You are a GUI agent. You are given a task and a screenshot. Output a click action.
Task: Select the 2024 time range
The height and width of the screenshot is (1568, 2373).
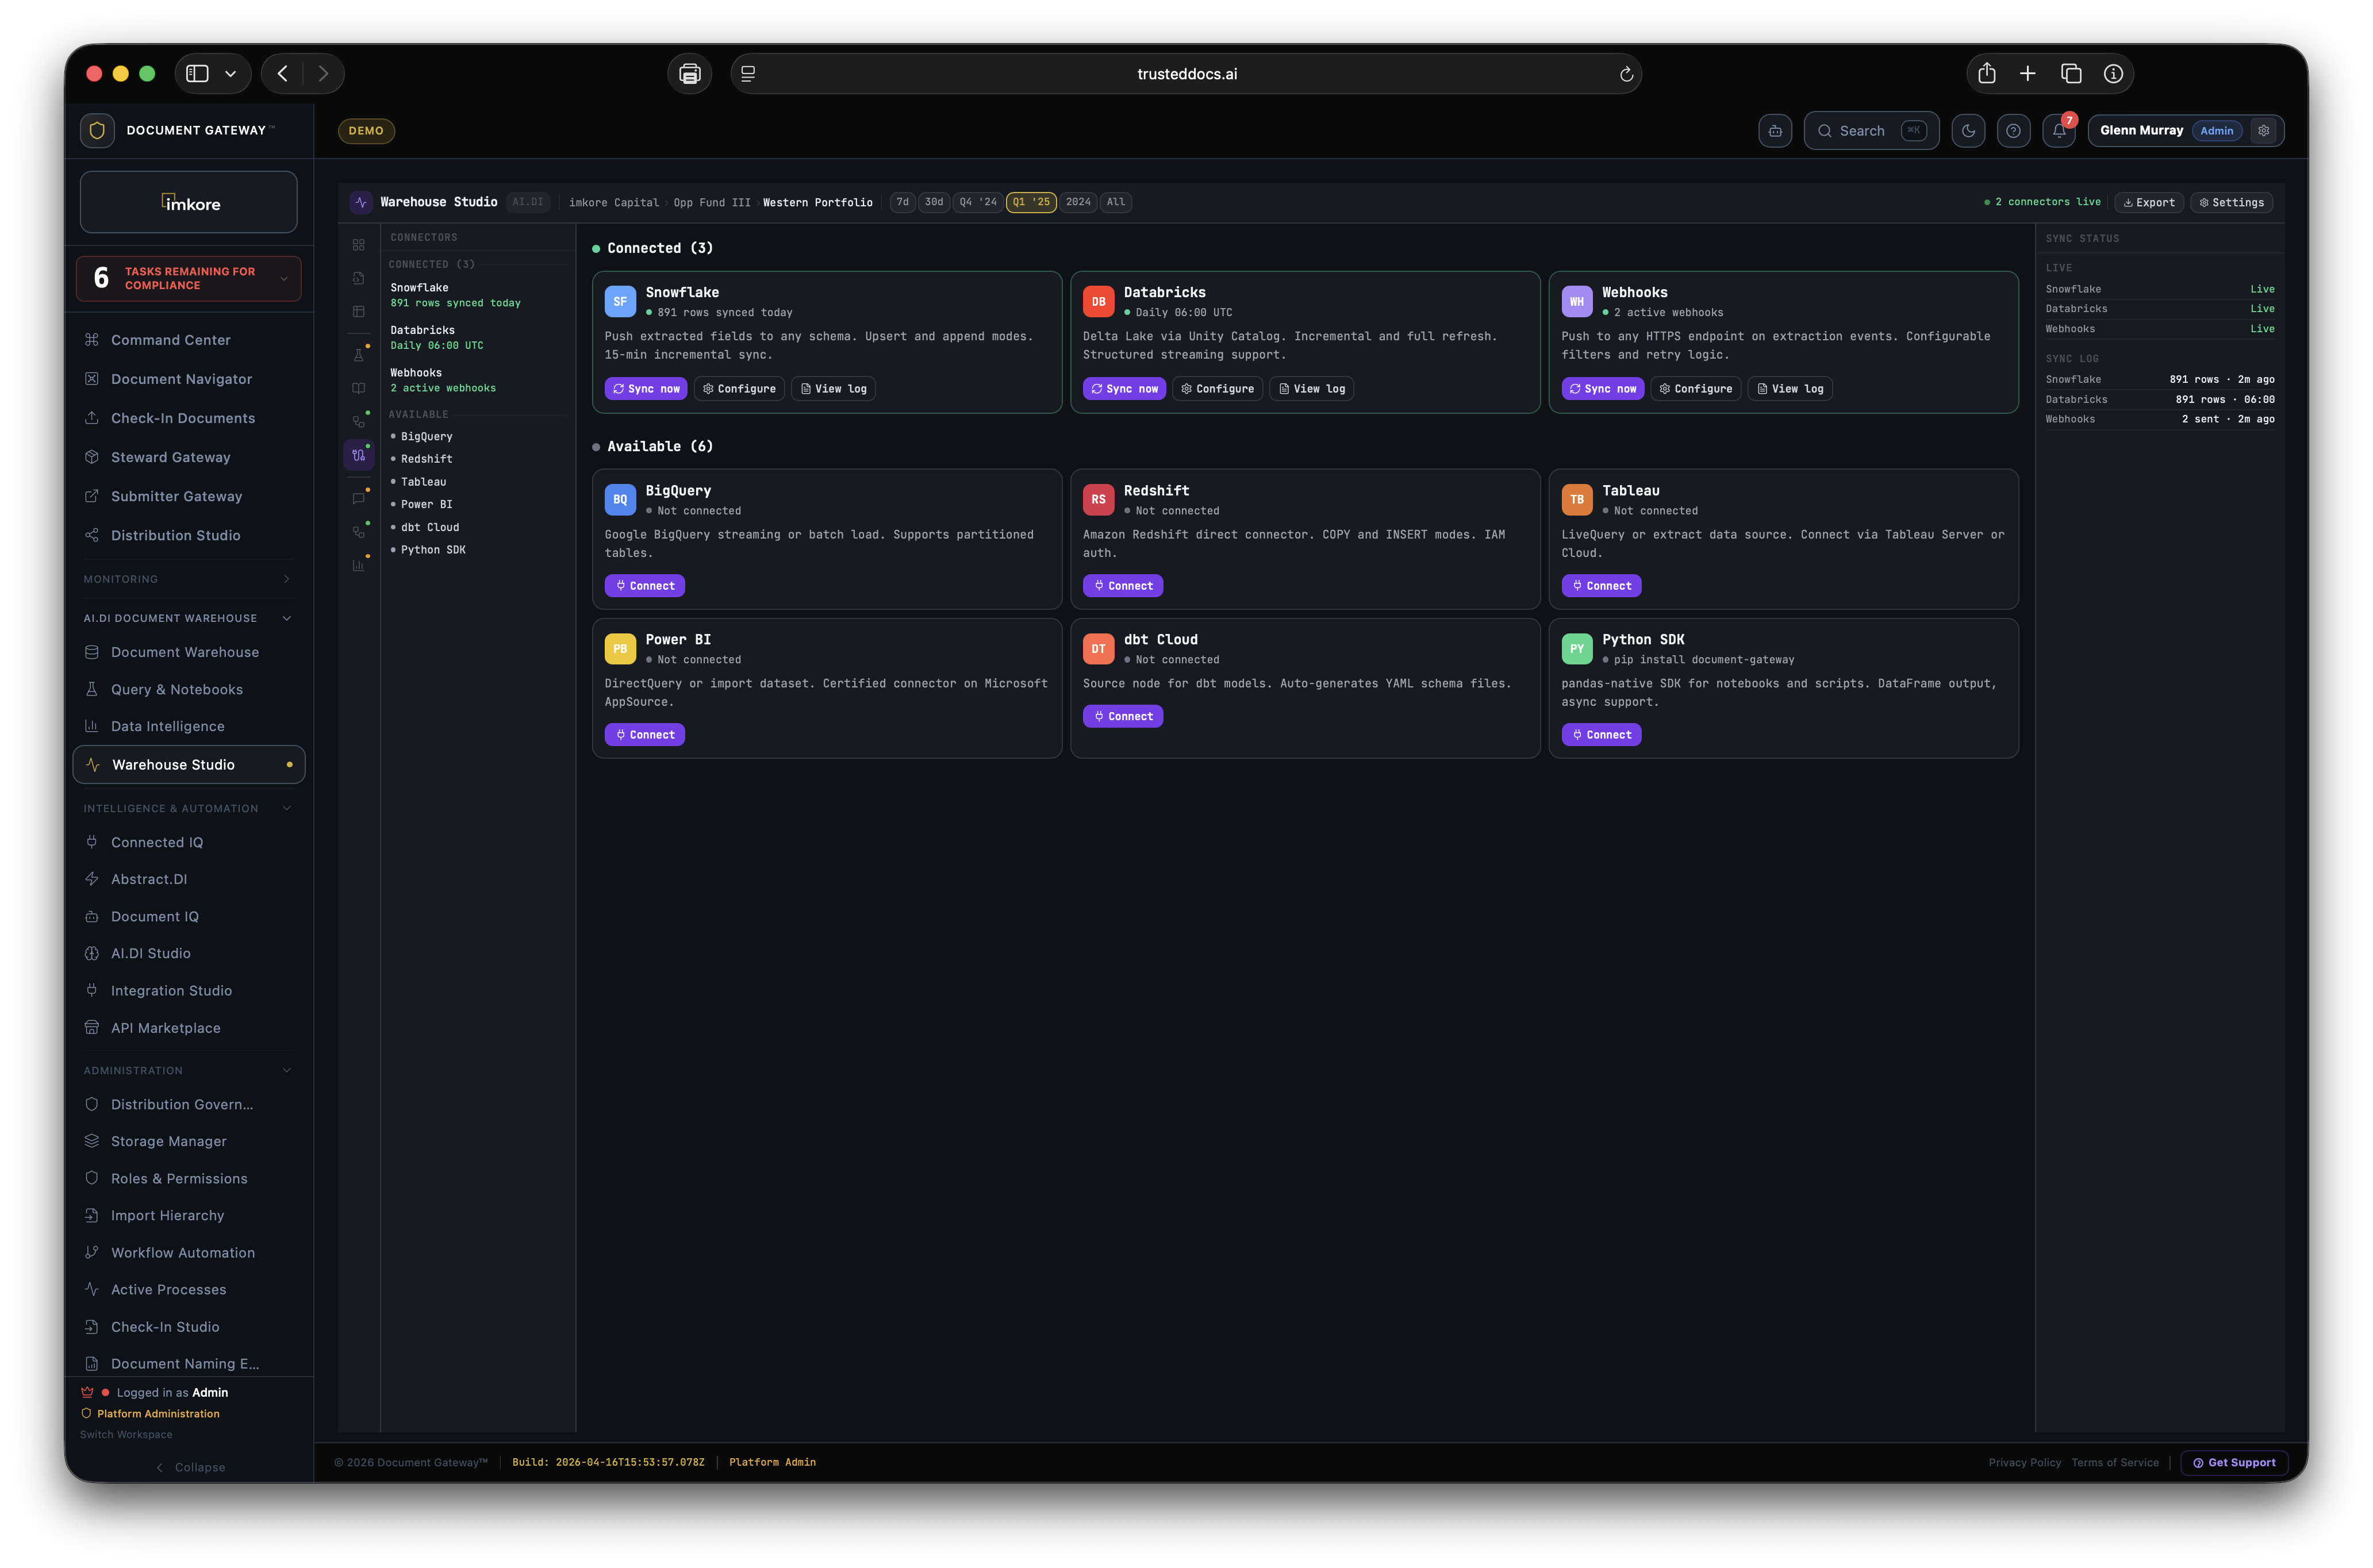pos(1078,202)
